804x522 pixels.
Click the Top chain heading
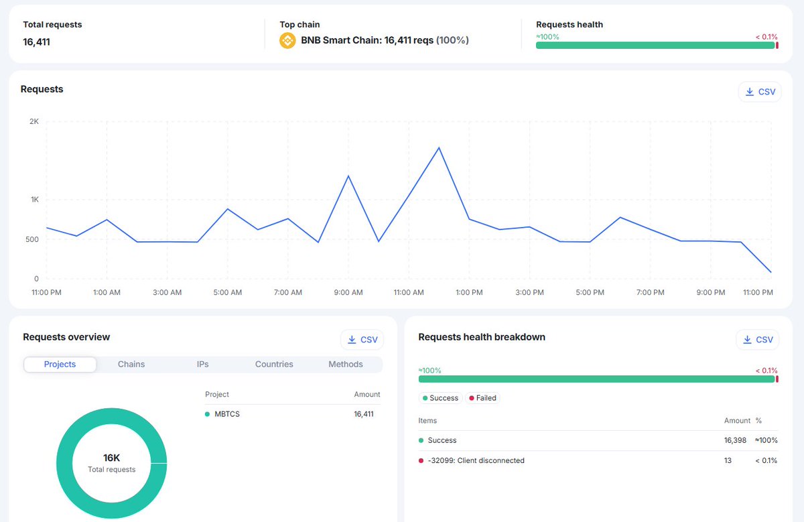[300, 25]
